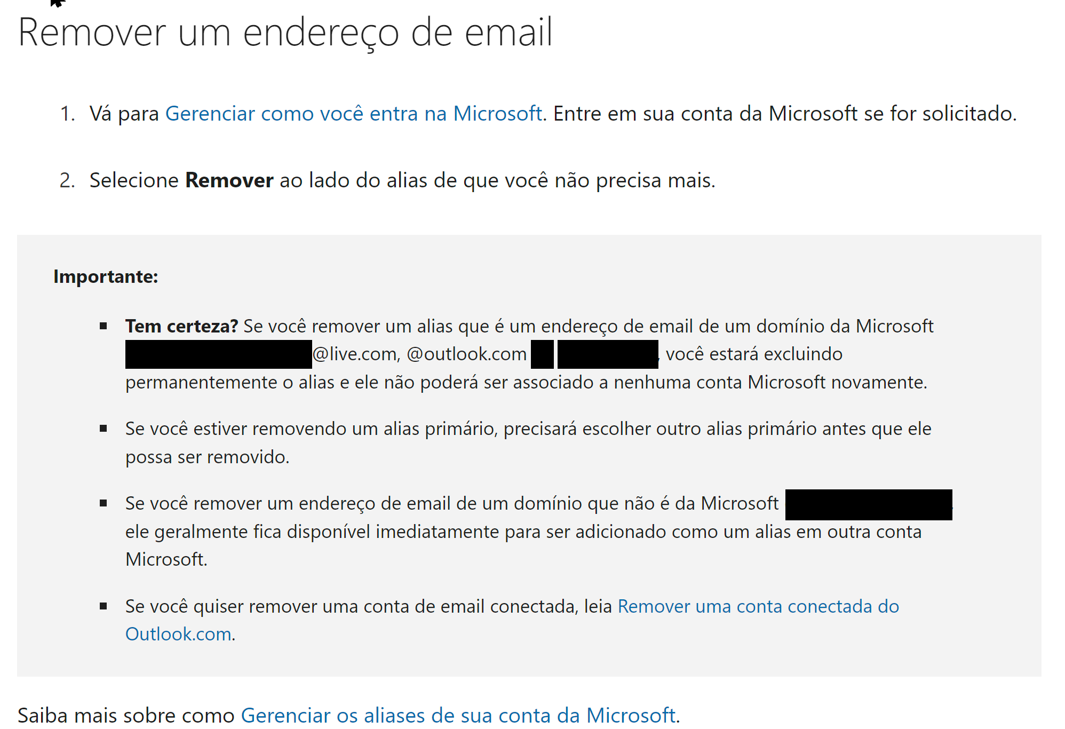Open the Gerenciar como você entra na Microsoft link
Screen dimensions: 1065x729
353,114
